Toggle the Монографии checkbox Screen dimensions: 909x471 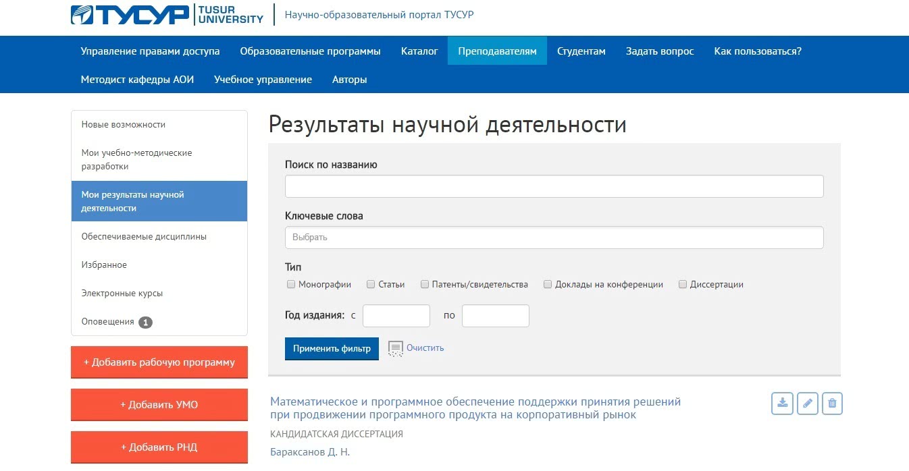291,285
